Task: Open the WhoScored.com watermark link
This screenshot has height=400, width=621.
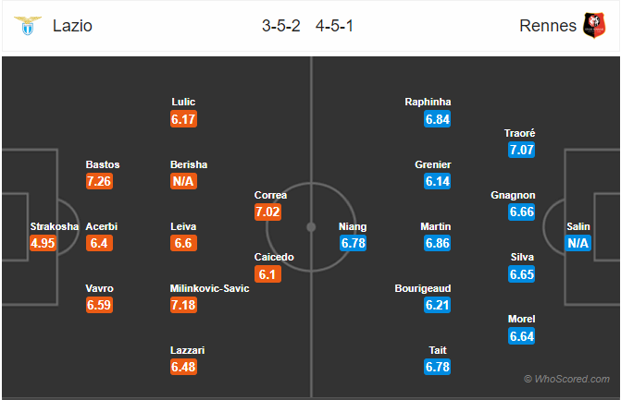Action: pyautogui.click(x=566, y=379)
